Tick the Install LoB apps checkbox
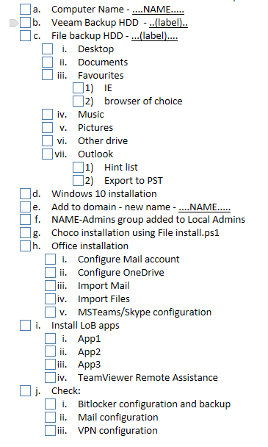 pyautogui.click(x=26, y=325)
